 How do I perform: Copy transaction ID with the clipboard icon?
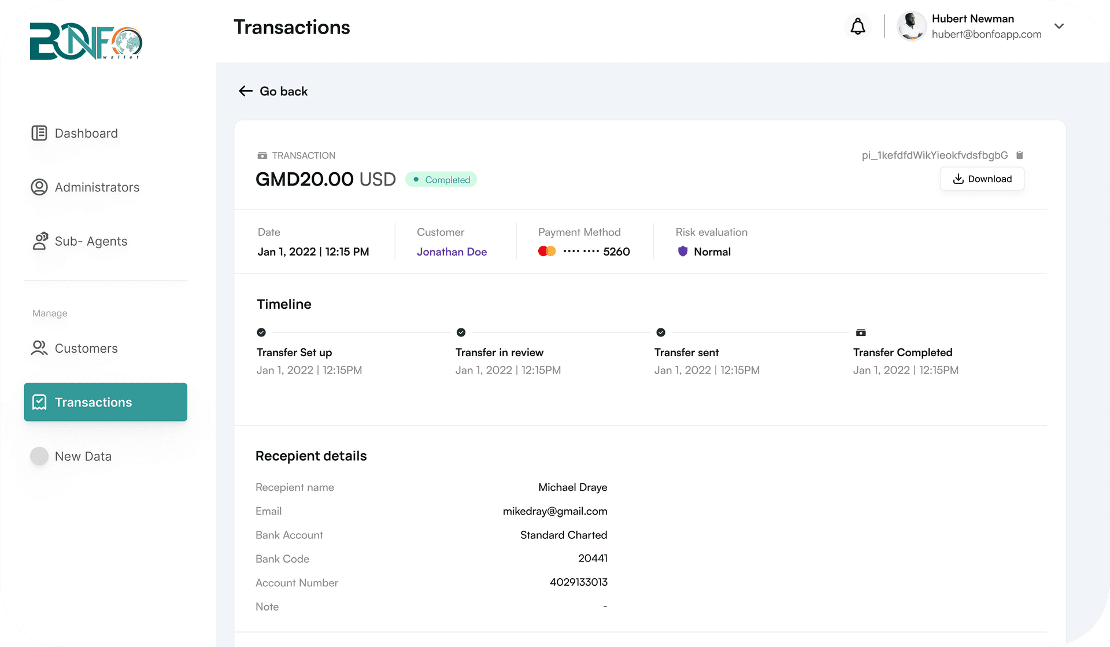[1020, 155]
